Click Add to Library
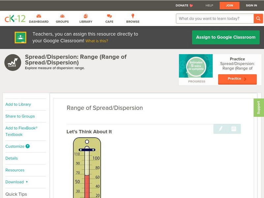Image resolution: width=264 pixels, height=198 pixels. (x=18, y=104)
